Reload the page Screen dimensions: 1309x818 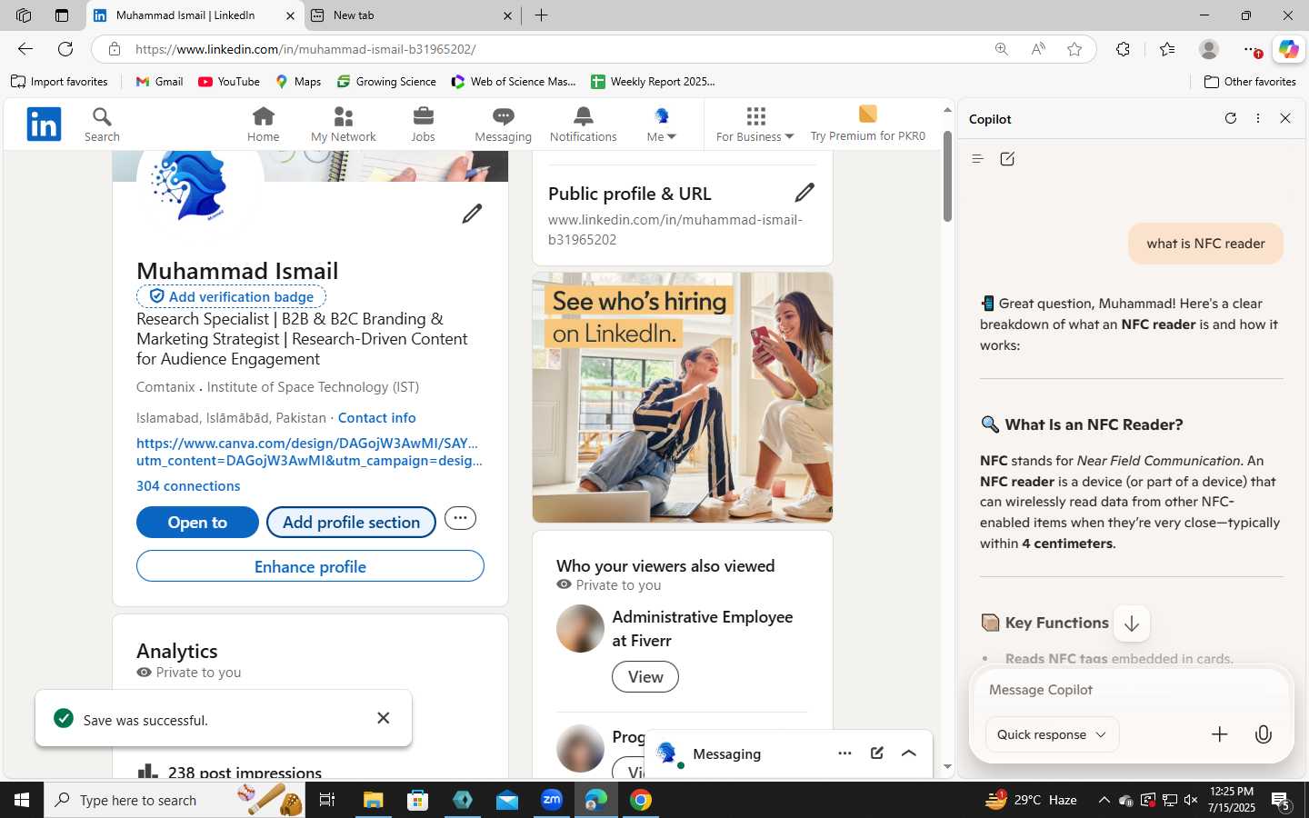pos(65,49)
